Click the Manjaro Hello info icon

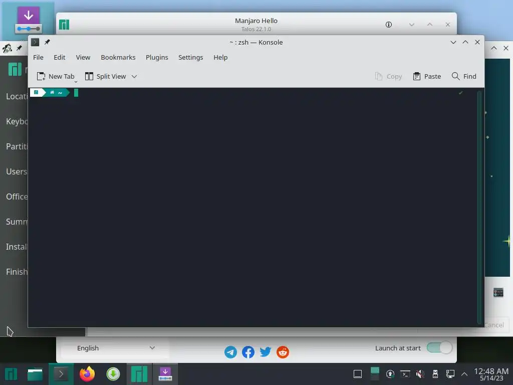pyautogui.click(x=389, y=25)
